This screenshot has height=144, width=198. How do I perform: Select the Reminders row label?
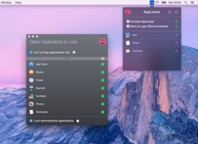pos(42,112)
